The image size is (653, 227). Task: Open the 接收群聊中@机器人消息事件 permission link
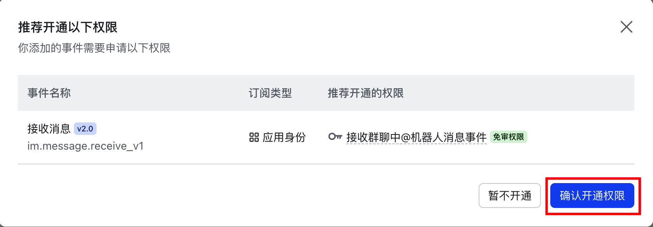coord(416,137)
